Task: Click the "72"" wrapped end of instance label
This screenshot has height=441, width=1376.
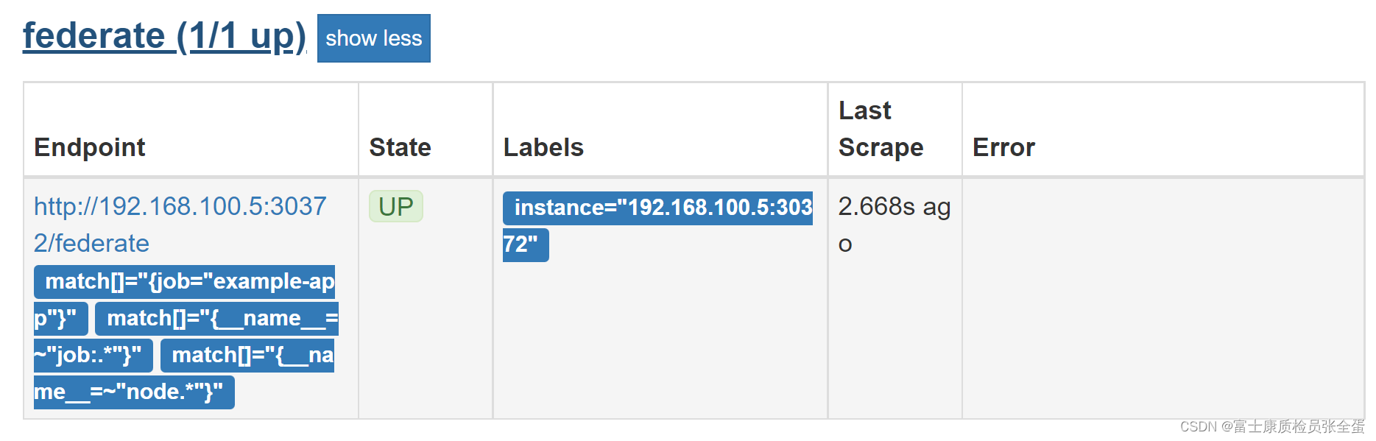Action: pyautogui.click(x=526, y=245)
